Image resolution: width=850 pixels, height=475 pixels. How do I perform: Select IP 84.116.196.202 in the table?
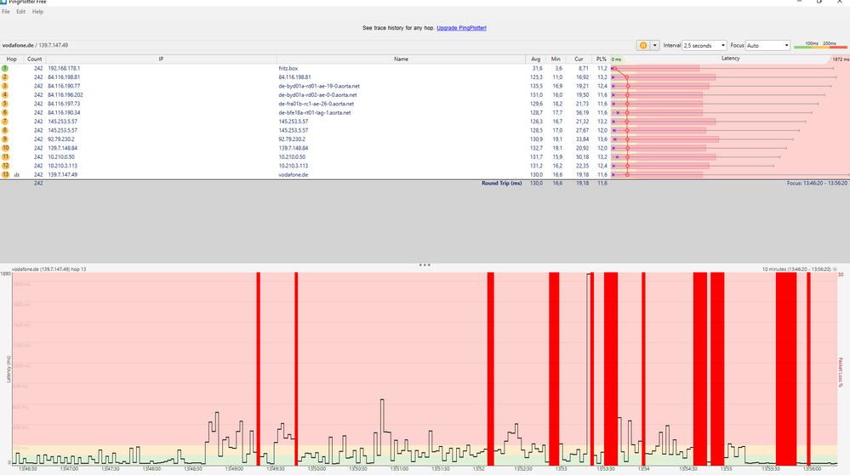[x=66, y=95]
